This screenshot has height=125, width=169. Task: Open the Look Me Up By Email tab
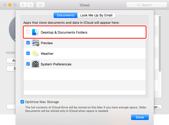[x=96, y=15]
